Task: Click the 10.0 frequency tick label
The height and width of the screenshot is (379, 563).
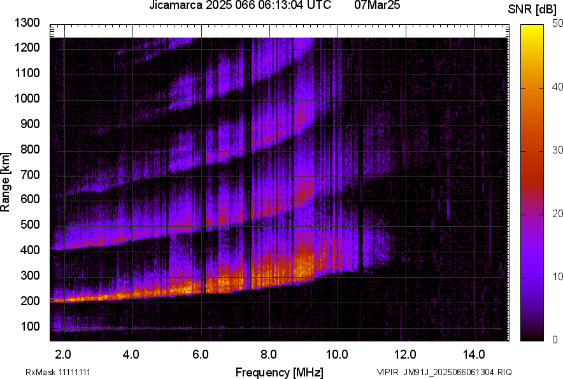Action: click(336, 354)
